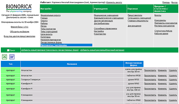Export the table to Word via the icon
The width and height of the screenshot is (179, 104).
[x=12, y=57]
